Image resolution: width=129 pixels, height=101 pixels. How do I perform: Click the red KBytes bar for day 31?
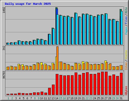[121, 84]
